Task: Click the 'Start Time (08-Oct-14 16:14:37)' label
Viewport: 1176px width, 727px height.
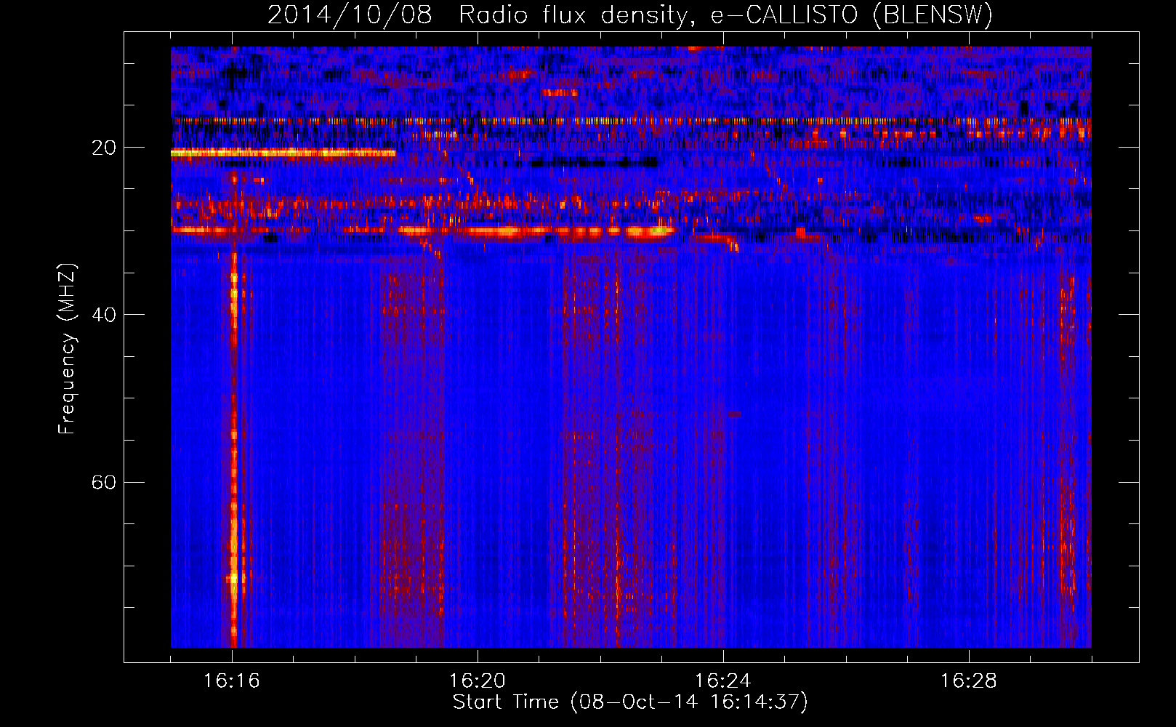Action: point(630,702)
